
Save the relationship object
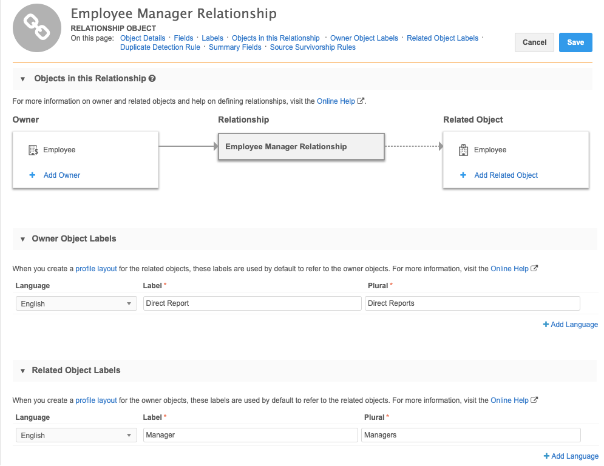click(575, 42)
